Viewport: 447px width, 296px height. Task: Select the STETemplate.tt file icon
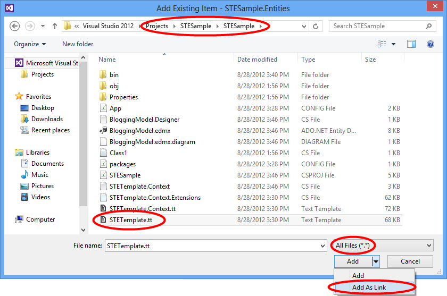pyautogui.click(x=103, y=219)
